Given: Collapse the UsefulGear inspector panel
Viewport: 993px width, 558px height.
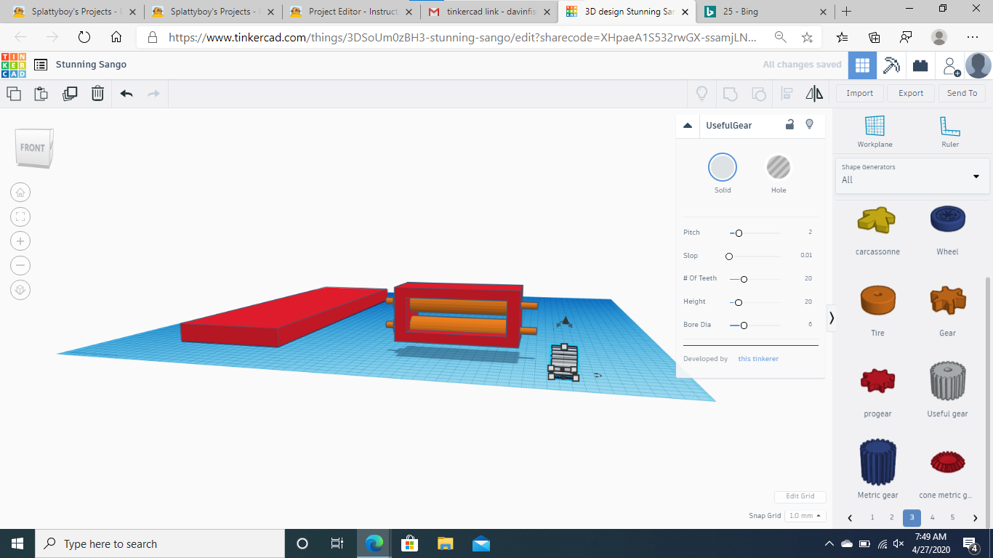Looking at the screenshot, I should click(x=688, y=126).
